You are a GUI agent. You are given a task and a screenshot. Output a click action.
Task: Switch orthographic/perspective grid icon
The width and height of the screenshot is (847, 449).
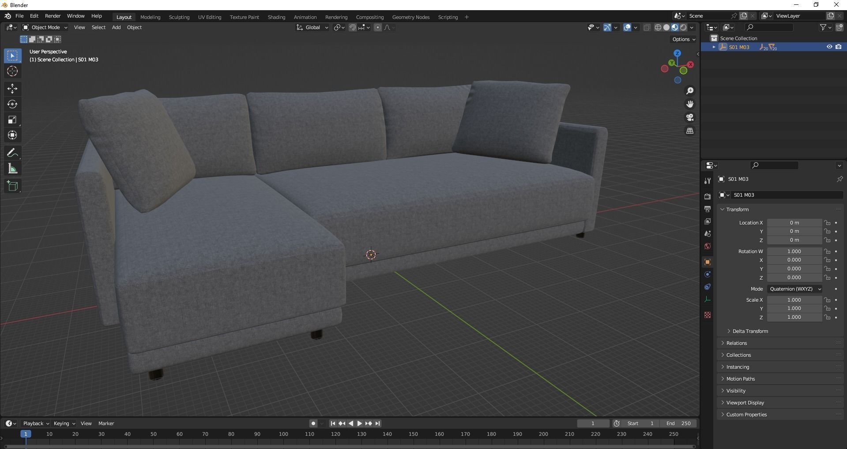pos(690,131)
